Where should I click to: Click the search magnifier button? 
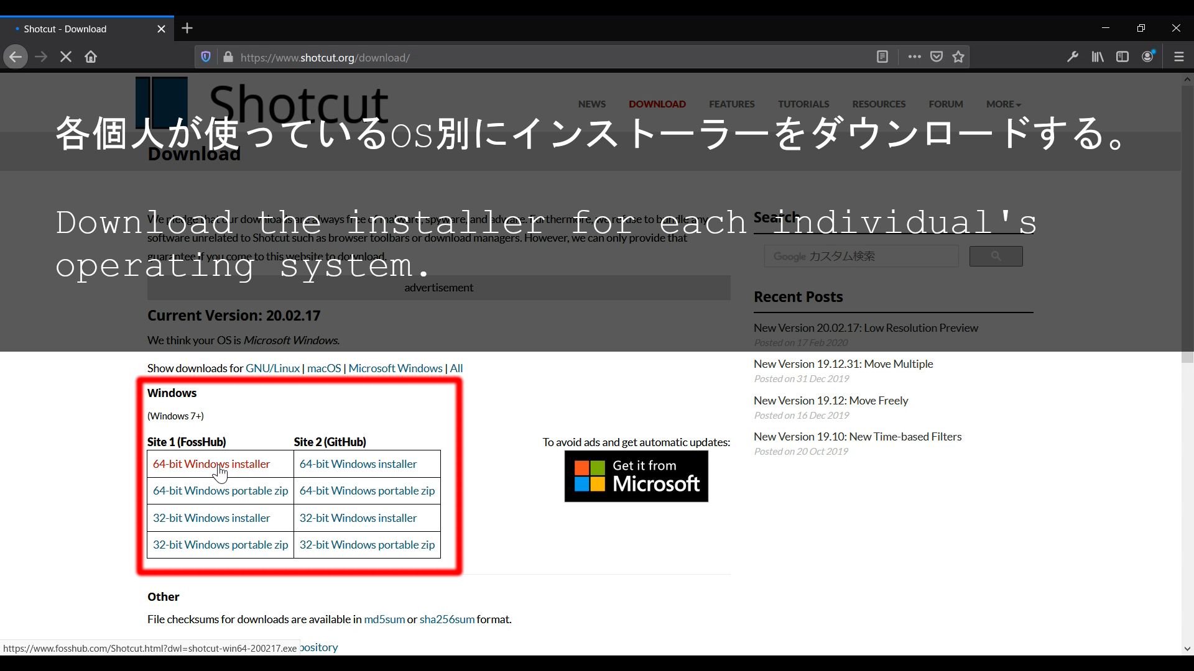pos(996,256)
